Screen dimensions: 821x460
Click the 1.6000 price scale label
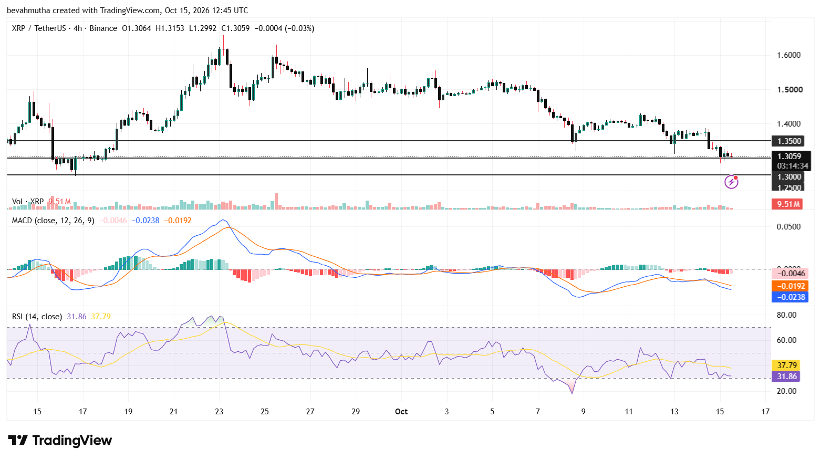[789, 55]
